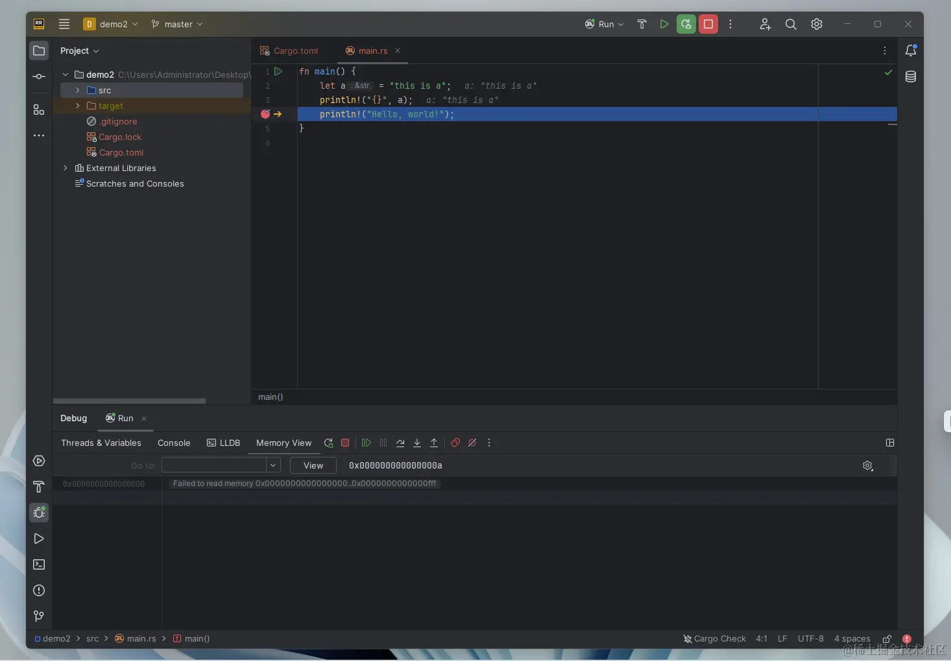
Task: Collapse the demo2 root folder
Action: (66, 75)
